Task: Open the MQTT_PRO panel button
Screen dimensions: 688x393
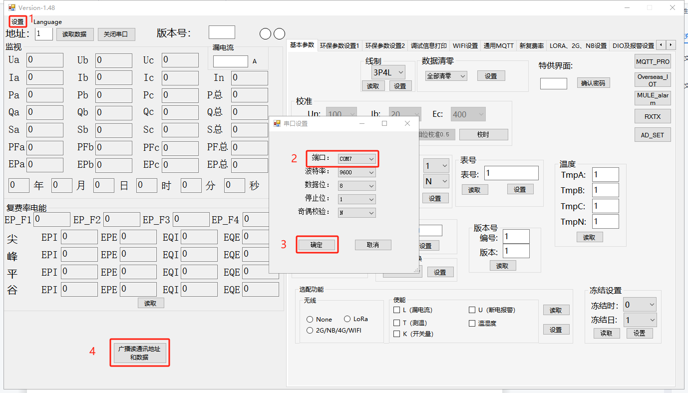Action: [653, 61]
